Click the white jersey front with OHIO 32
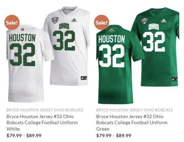The height and width of the screenshot is (142, 184). [x=67, y=46]
